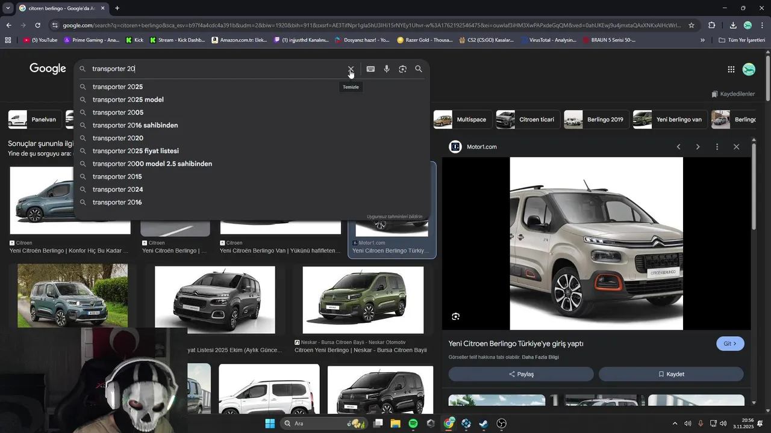Open 'Daha Fazla Bilgi' copyright link
771x433 pixels.
coord(540,357)
